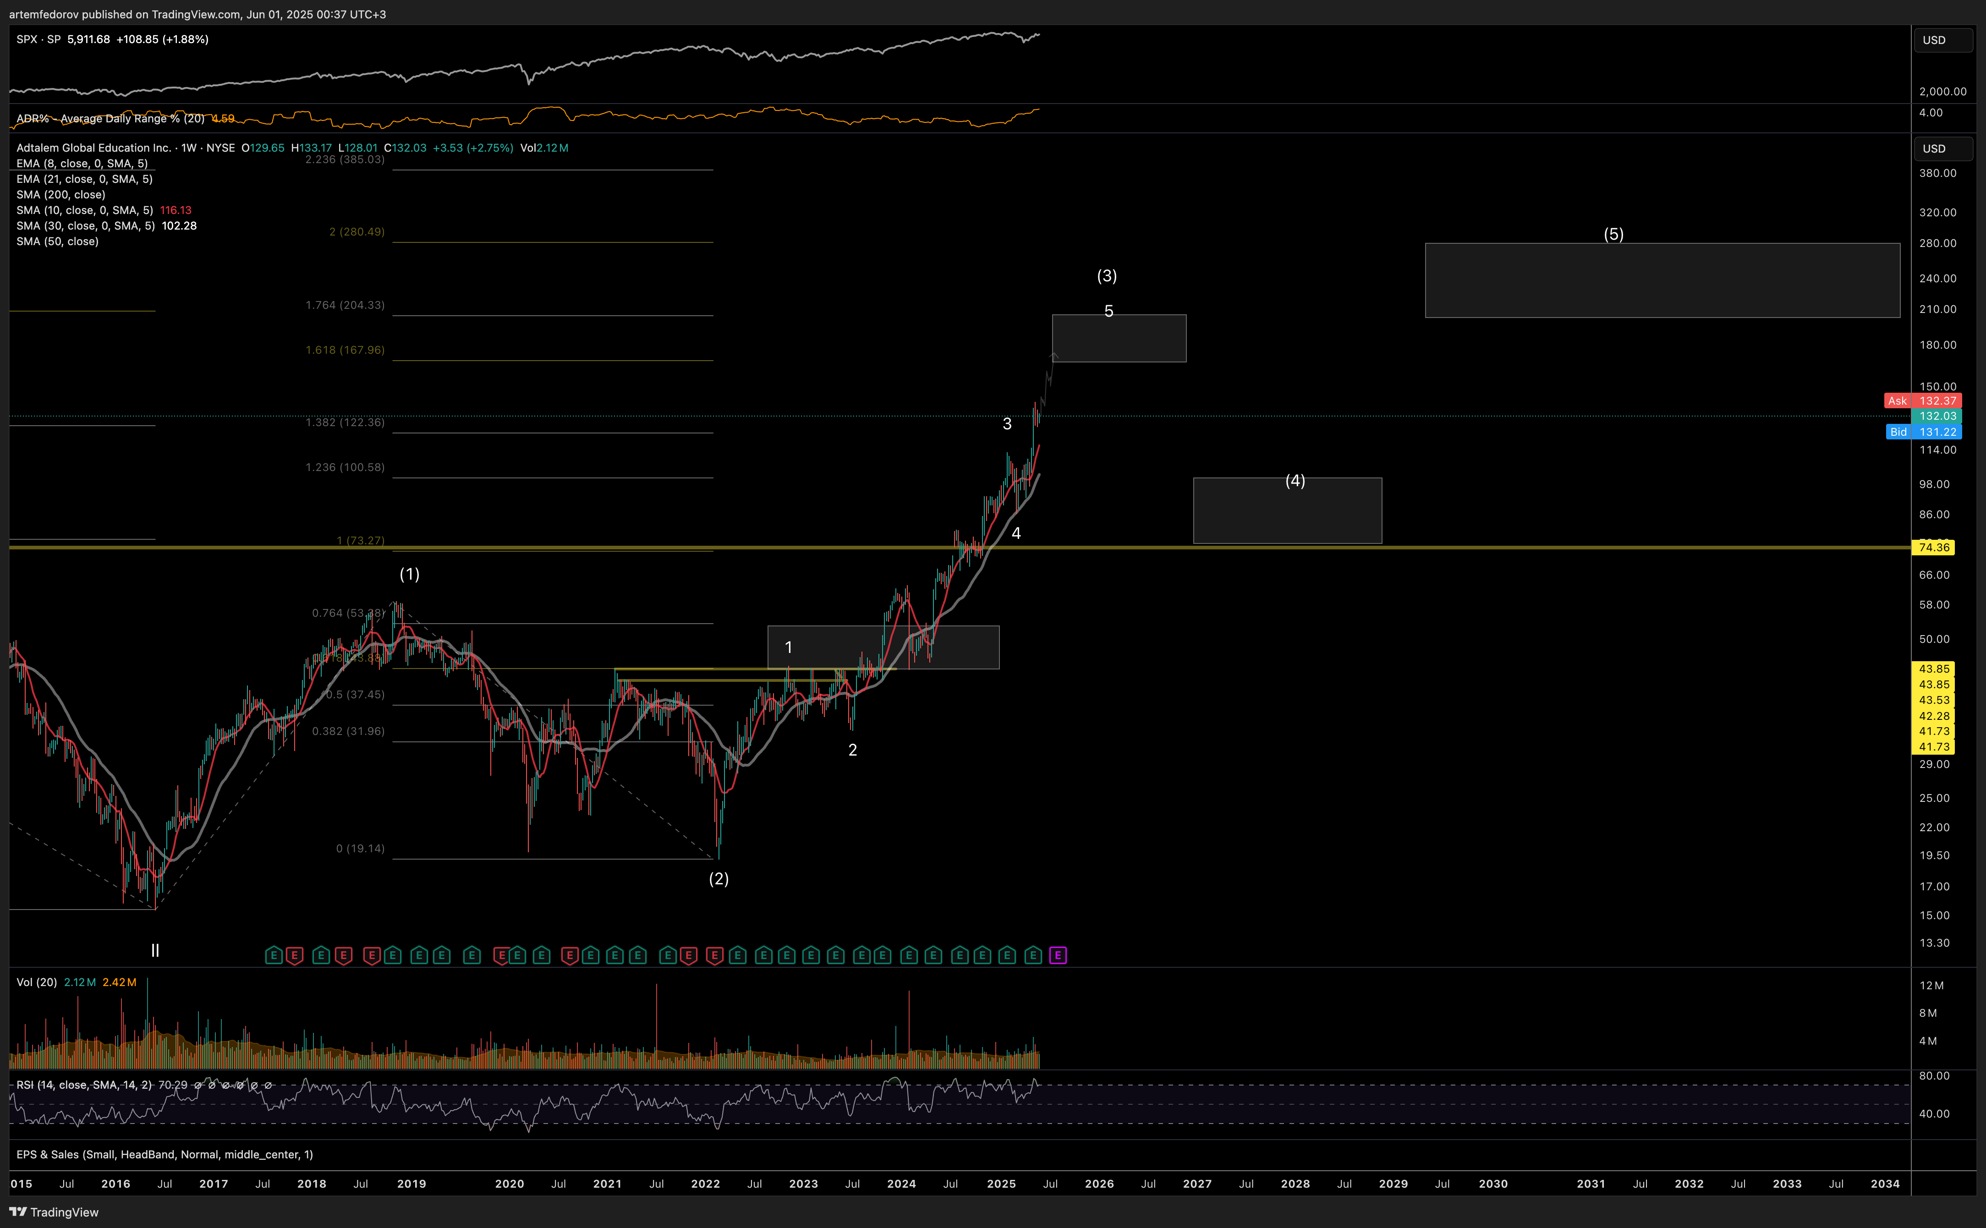Screen dimensions: 1986x1228
Task: Select the (5) Elliott wave label
Action: 1613,234
